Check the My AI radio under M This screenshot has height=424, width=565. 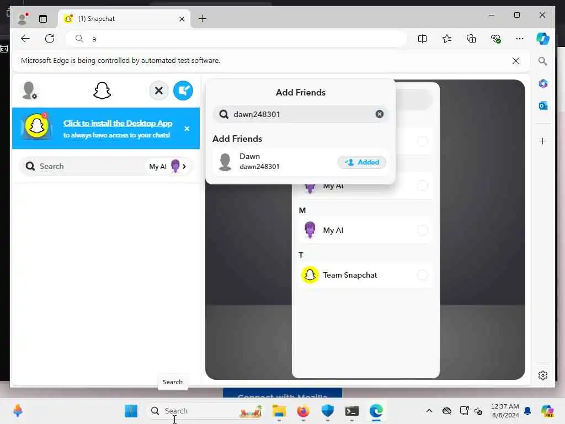tap(422, 230)
